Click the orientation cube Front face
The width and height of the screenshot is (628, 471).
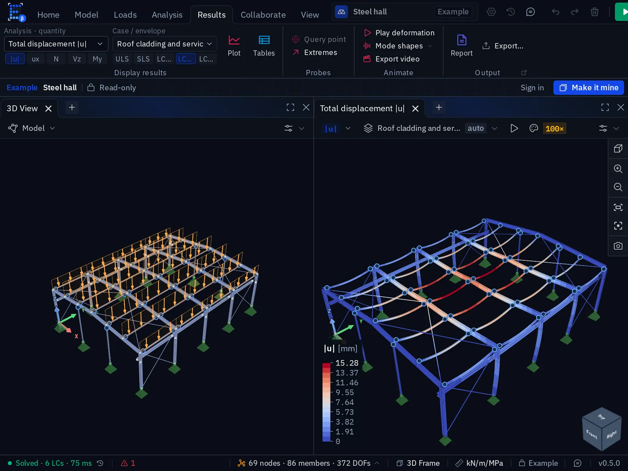click(592, 434)
